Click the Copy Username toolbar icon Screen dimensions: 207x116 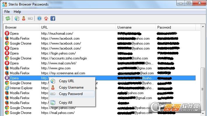point(24,18)
